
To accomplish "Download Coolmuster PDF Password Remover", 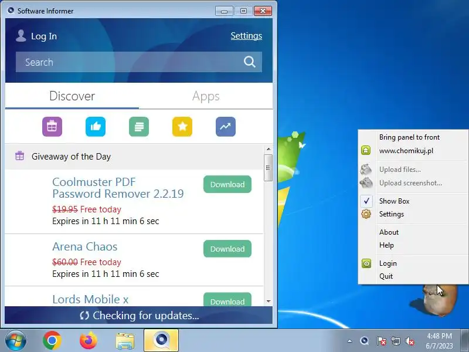I will (227, 184).
